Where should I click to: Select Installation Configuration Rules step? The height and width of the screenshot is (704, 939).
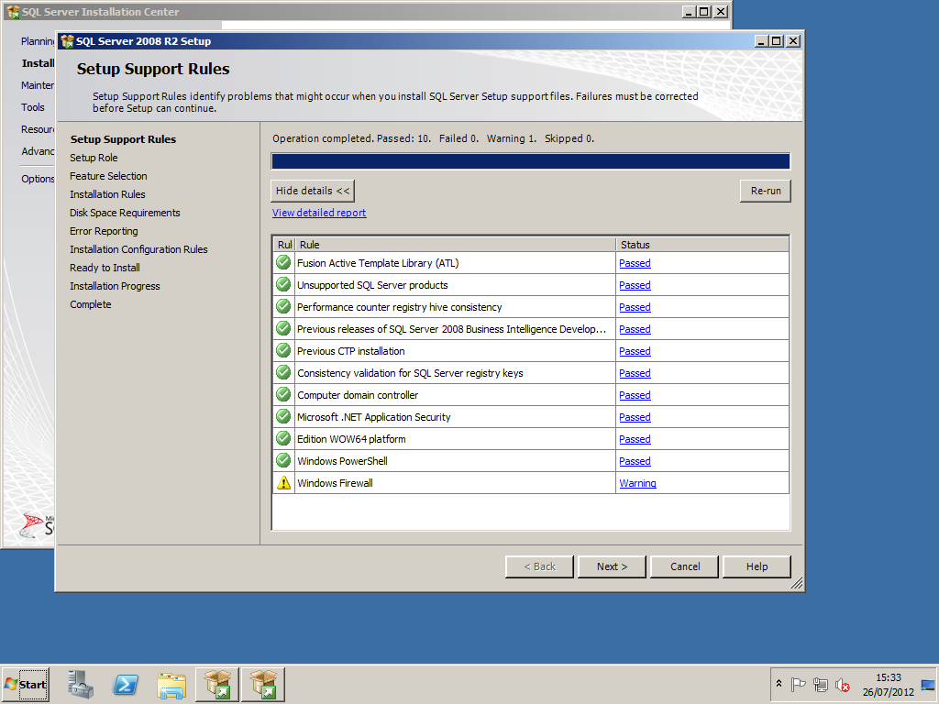138,249
